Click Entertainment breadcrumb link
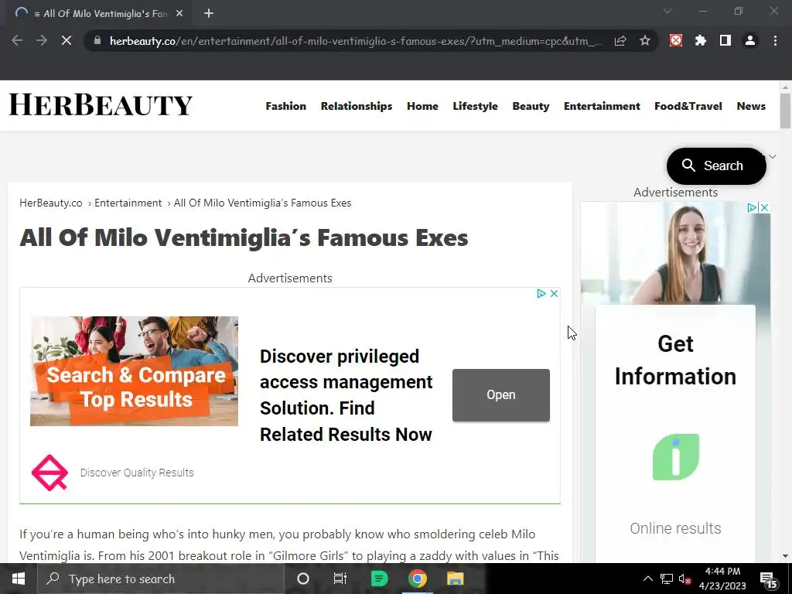 [128, 203]
